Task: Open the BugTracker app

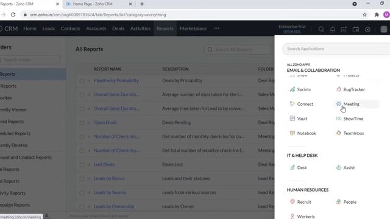Action: point(350,89)
